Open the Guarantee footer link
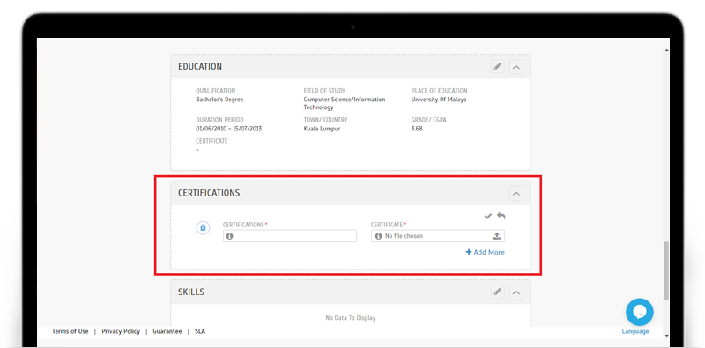Image resolution: width=705 pixels, height=348 pixels. 167,331
